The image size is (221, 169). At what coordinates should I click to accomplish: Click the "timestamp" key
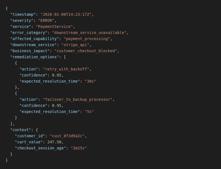pos(23,14)
